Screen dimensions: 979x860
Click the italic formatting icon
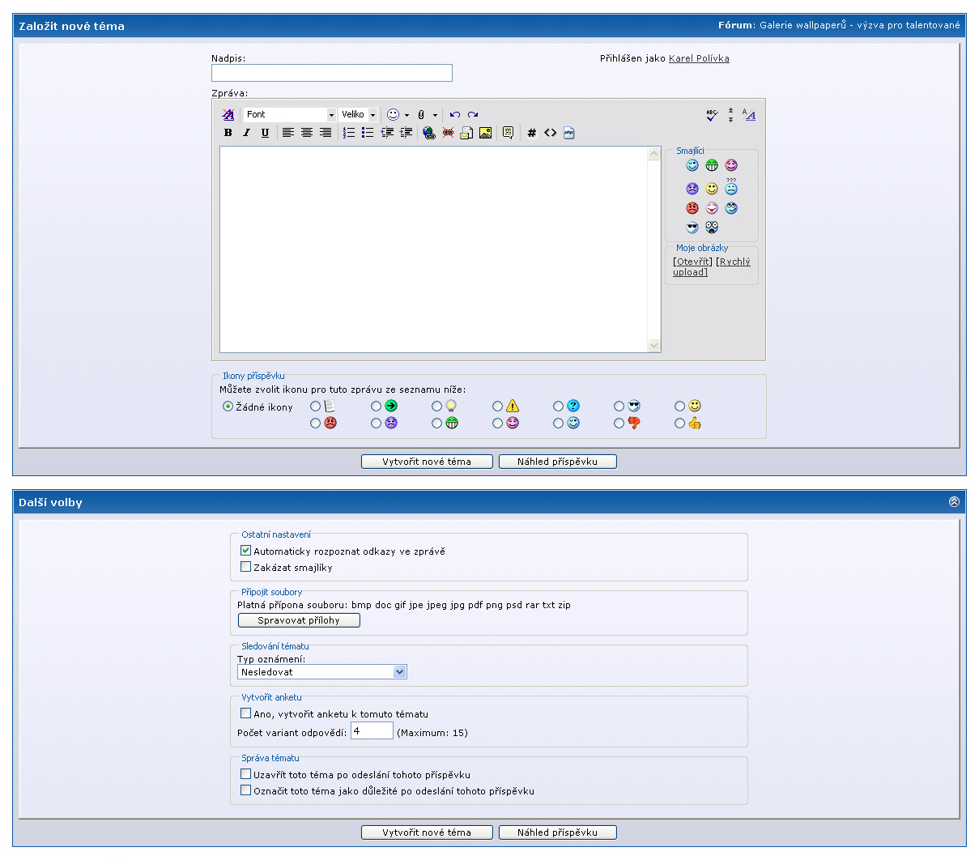(x=246, y=133)
